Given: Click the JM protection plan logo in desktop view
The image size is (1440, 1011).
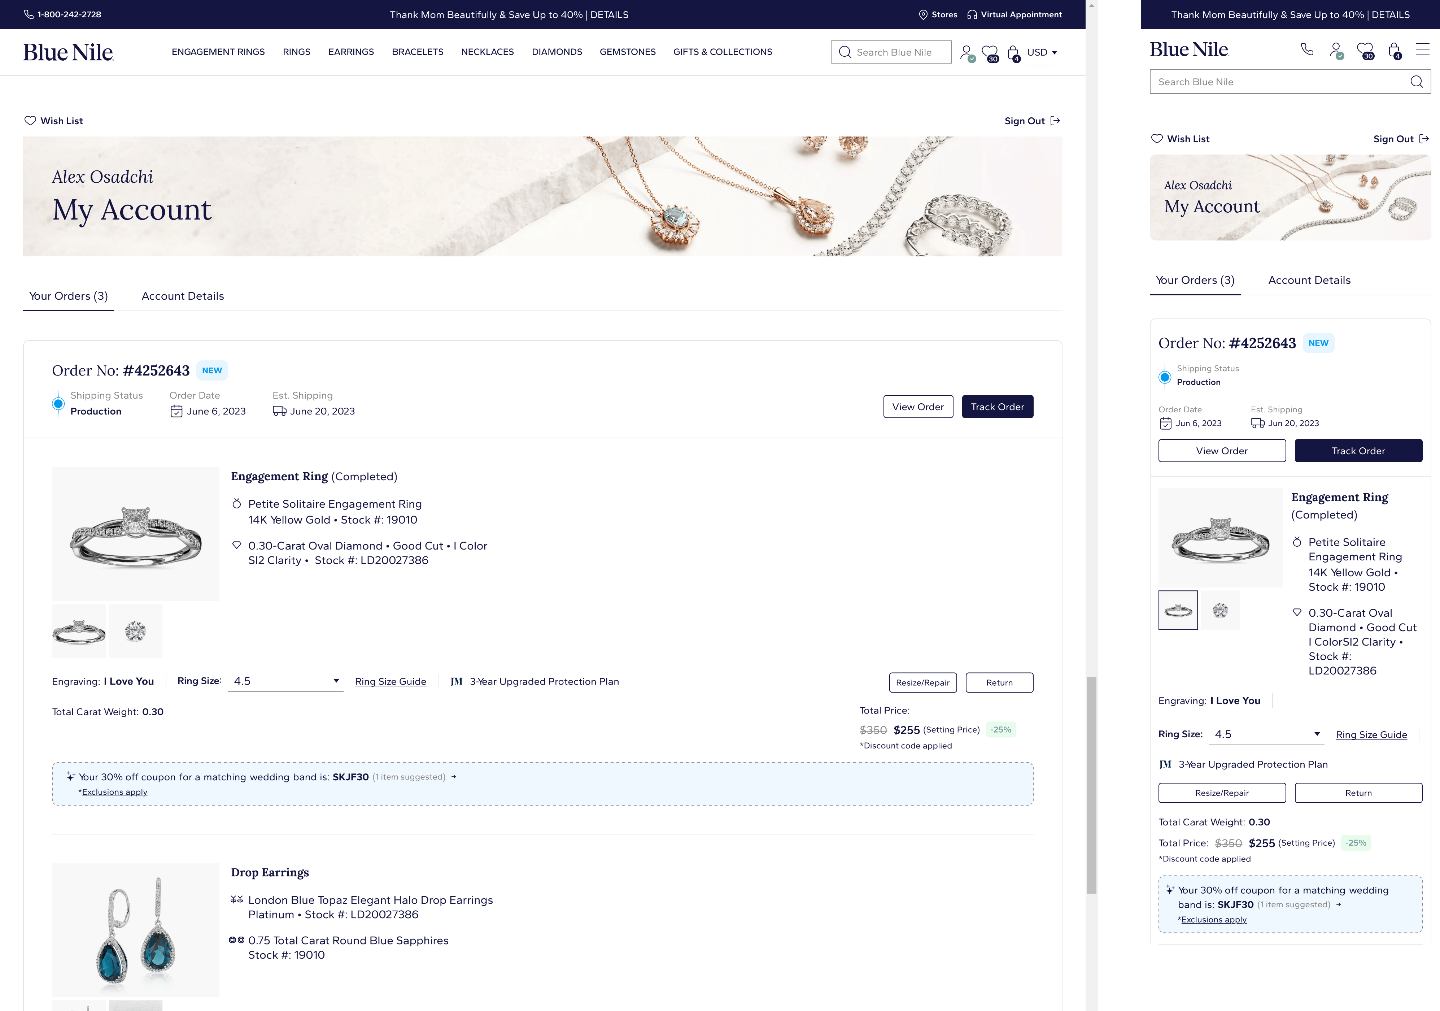Looking at the screenshot, I should [457, 682].
